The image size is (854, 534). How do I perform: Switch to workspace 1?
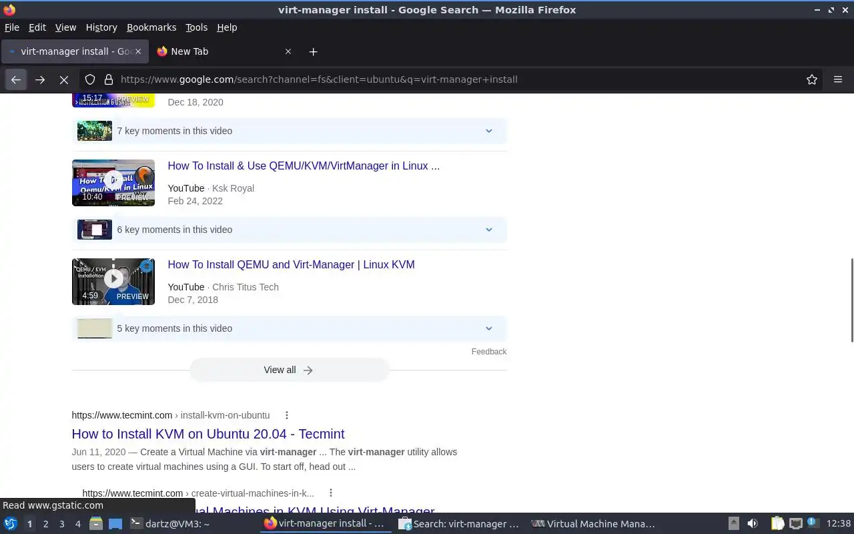pos(29,524)
